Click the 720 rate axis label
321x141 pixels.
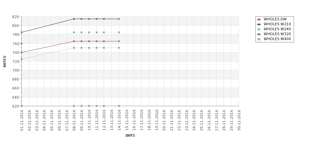(16, 61)
